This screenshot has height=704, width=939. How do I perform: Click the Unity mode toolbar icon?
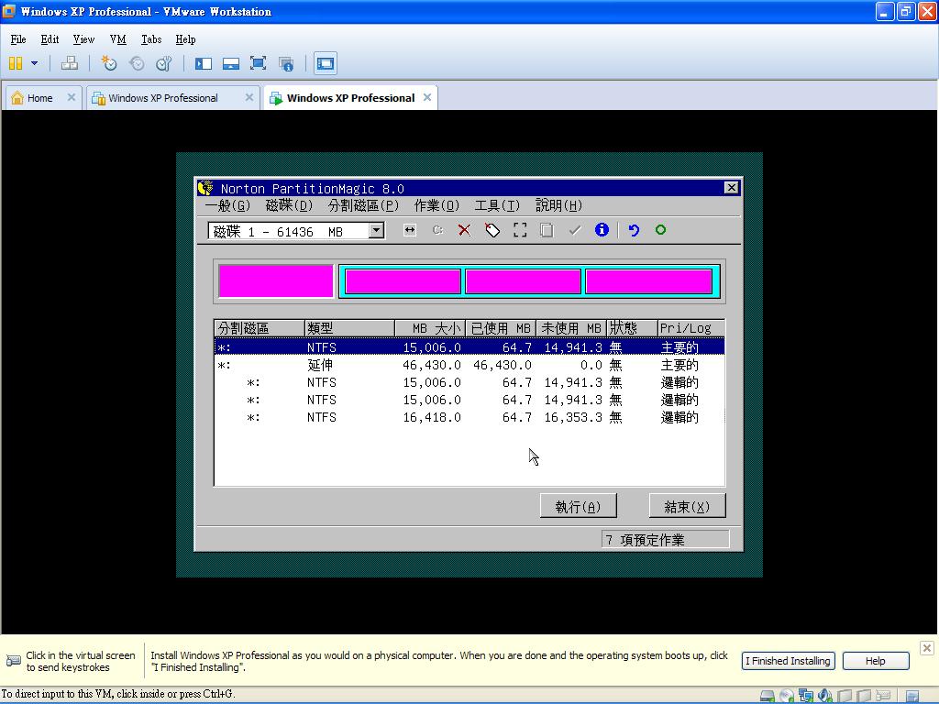pos(286,63)
